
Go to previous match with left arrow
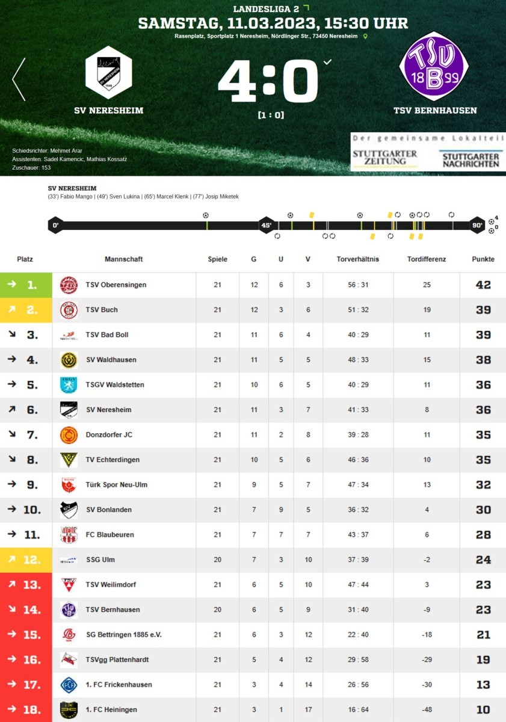click(19, 79)
